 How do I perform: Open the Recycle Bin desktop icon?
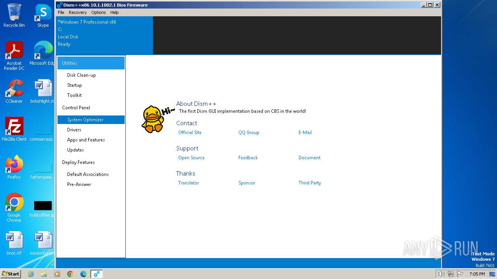14,15
